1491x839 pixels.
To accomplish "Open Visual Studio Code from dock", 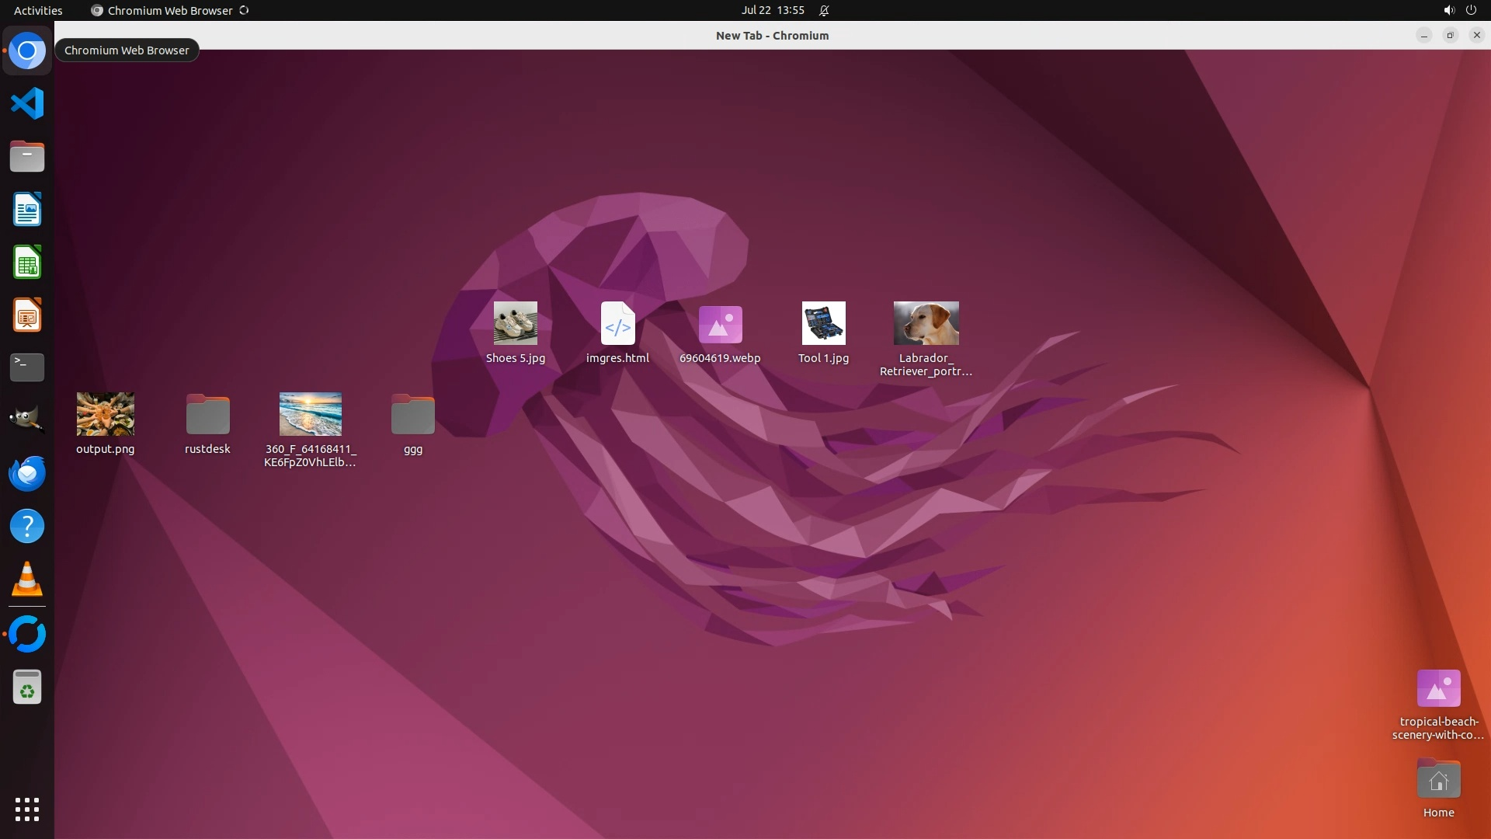I will (27, 103).
